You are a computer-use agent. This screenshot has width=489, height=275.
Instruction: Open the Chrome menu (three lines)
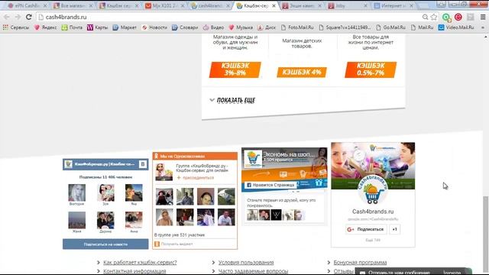coord(483,17)
